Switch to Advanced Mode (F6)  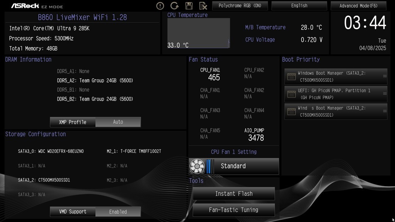(x=358, y=5)
